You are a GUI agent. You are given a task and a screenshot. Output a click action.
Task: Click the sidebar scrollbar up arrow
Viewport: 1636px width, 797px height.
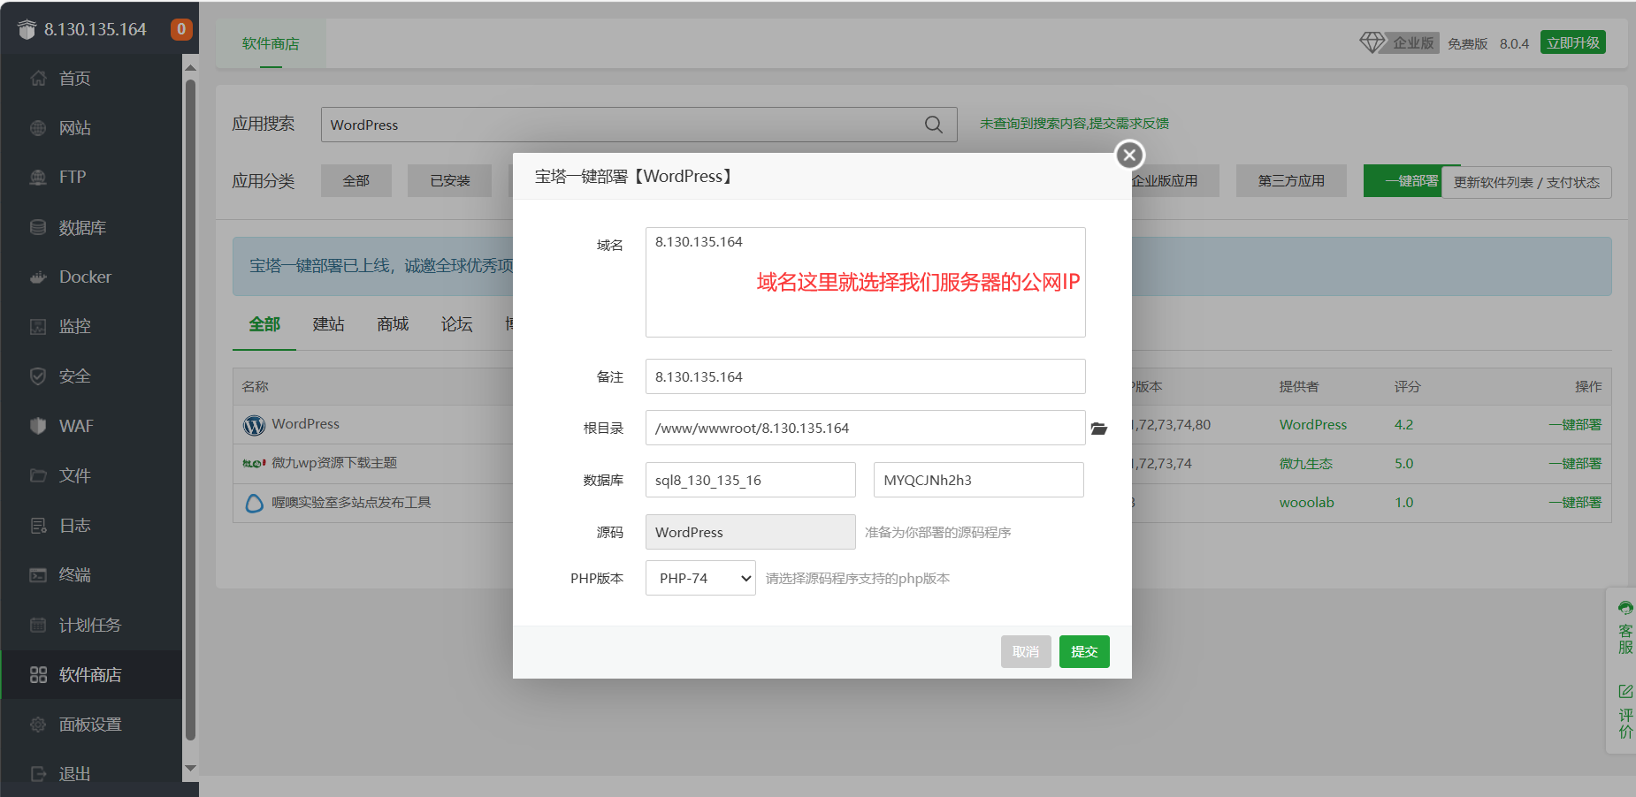click(x=190, y=67)
